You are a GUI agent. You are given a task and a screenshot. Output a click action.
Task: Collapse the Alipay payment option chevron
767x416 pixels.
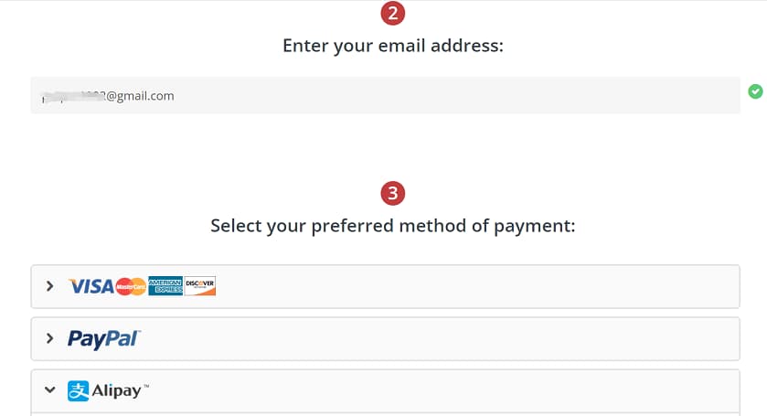(50, 391)
